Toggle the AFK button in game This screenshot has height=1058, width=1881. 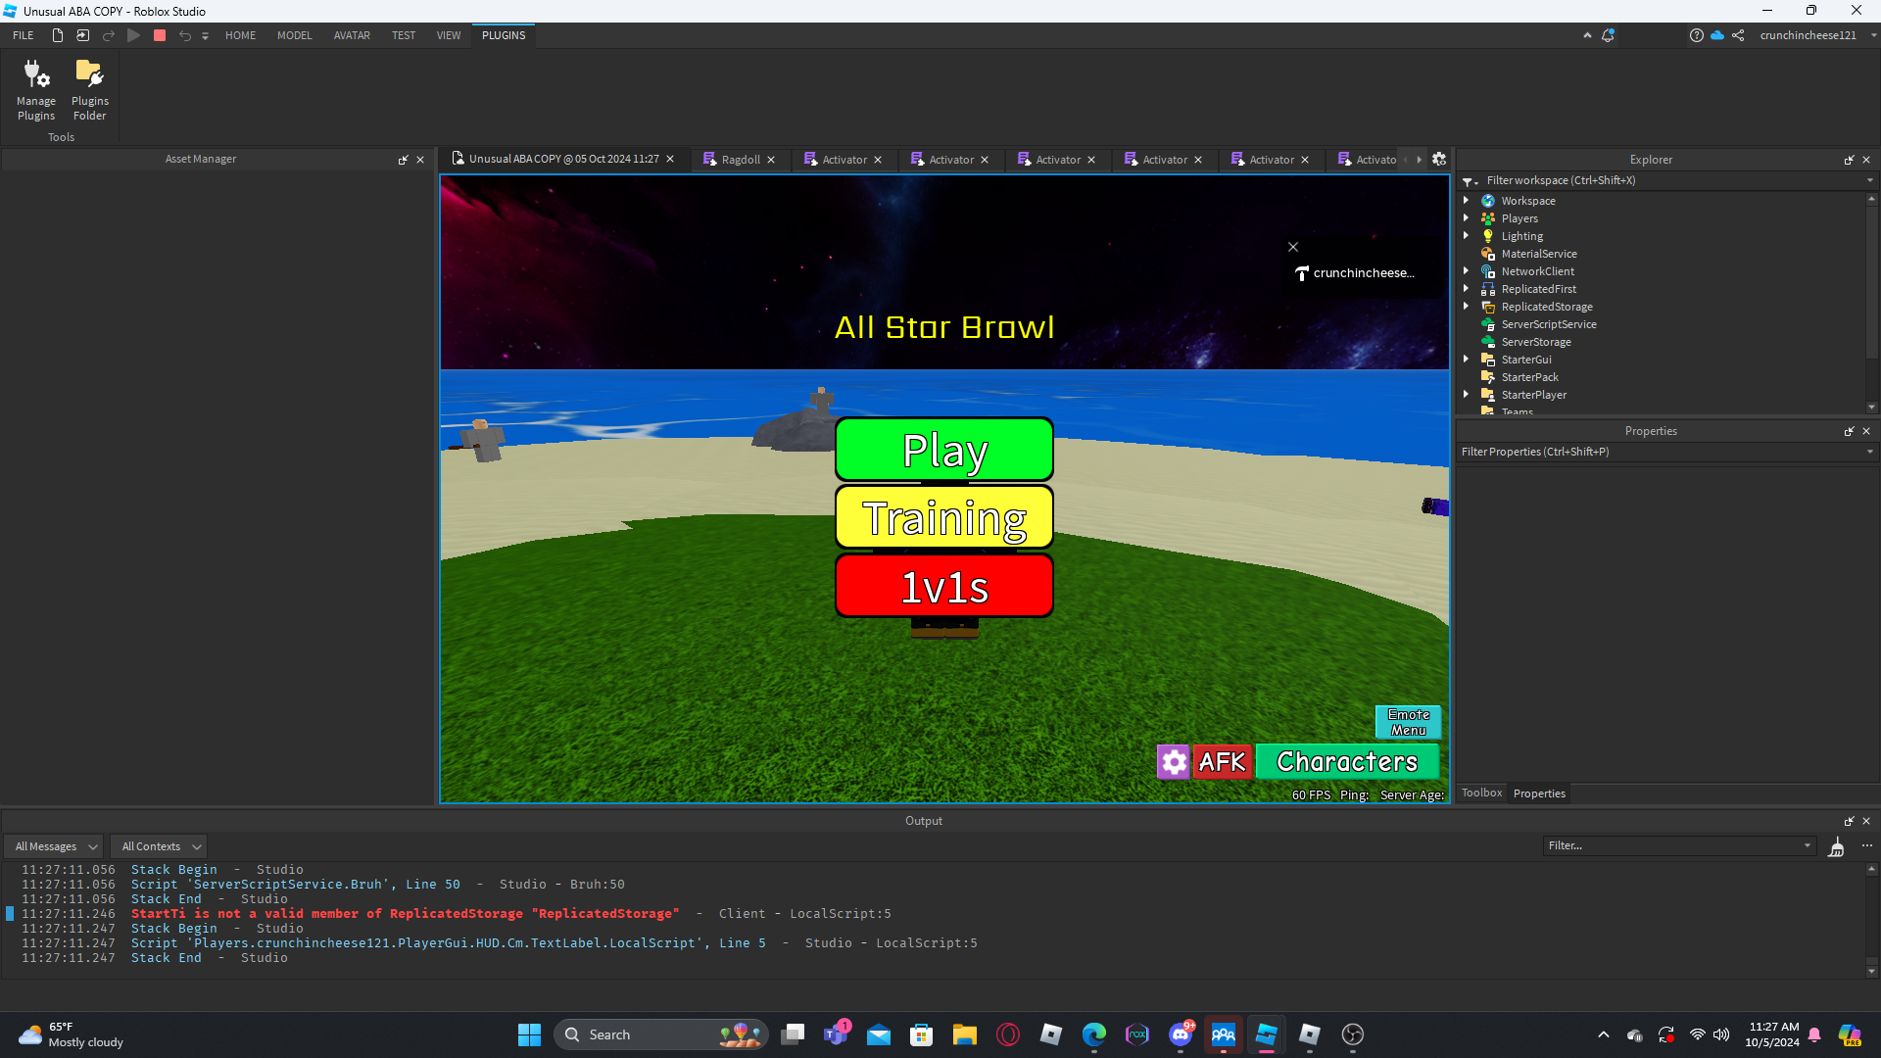pos(1222,762)
